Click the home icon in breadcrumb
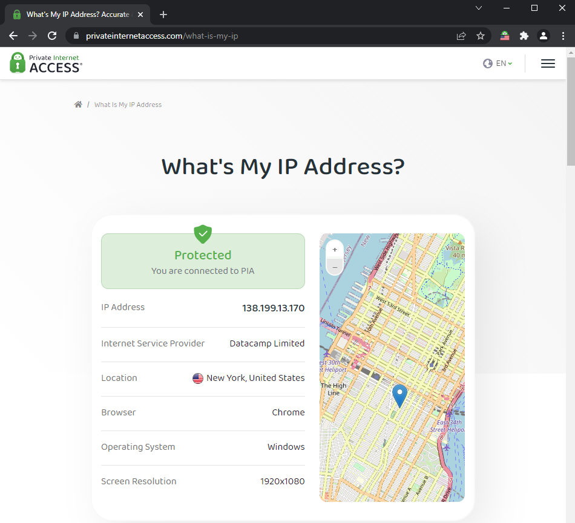575x523 pixels. tap(78, 105)
